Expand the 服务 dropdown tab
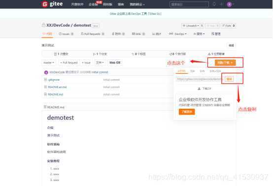 click(x=199, y=34)
